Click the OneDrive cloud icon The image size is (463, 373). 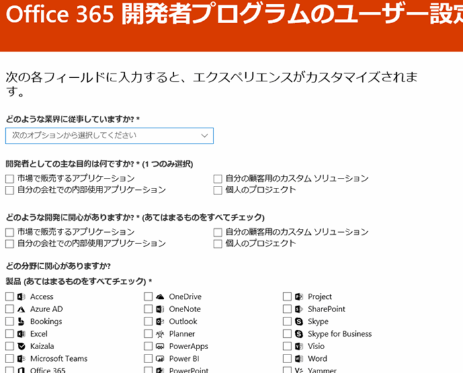pos(160,296)
